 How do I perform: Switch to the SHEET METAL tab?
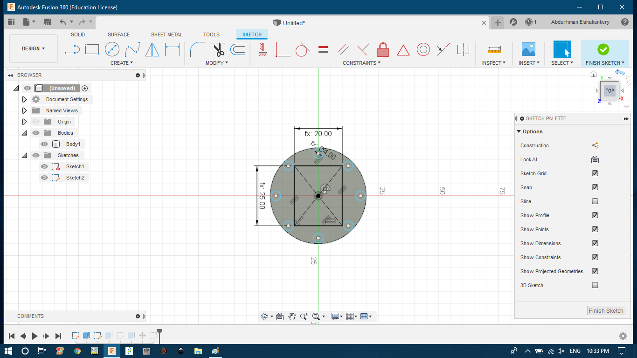point(167,34)
